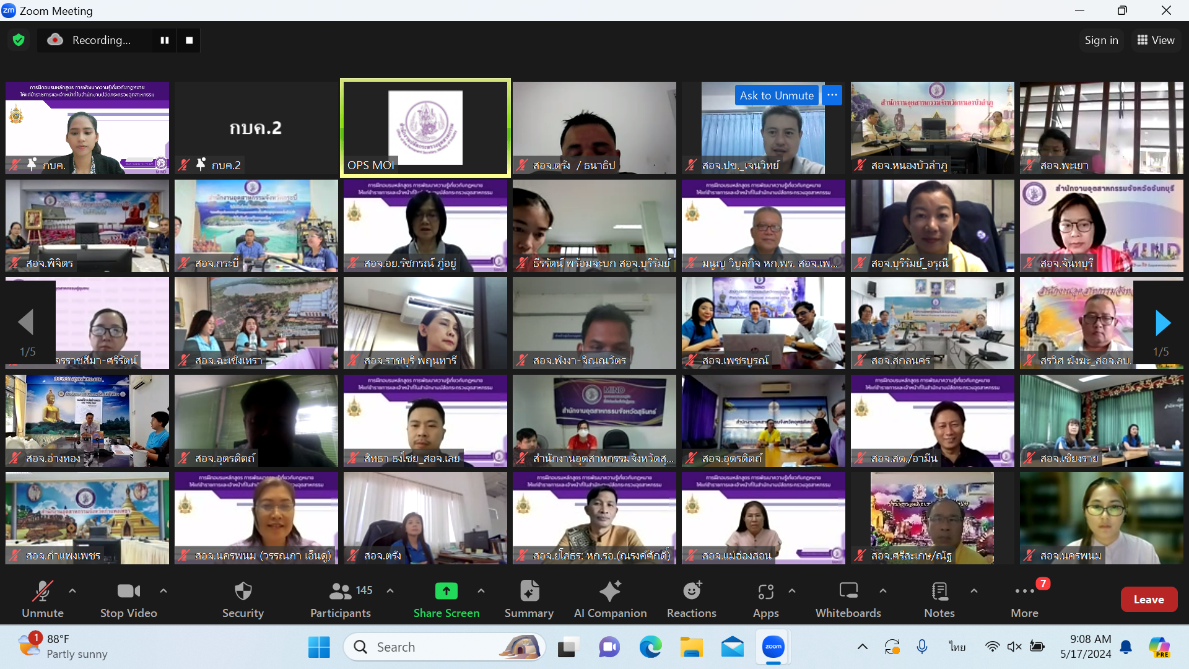Click the red Leave button

coord(1148,599)
